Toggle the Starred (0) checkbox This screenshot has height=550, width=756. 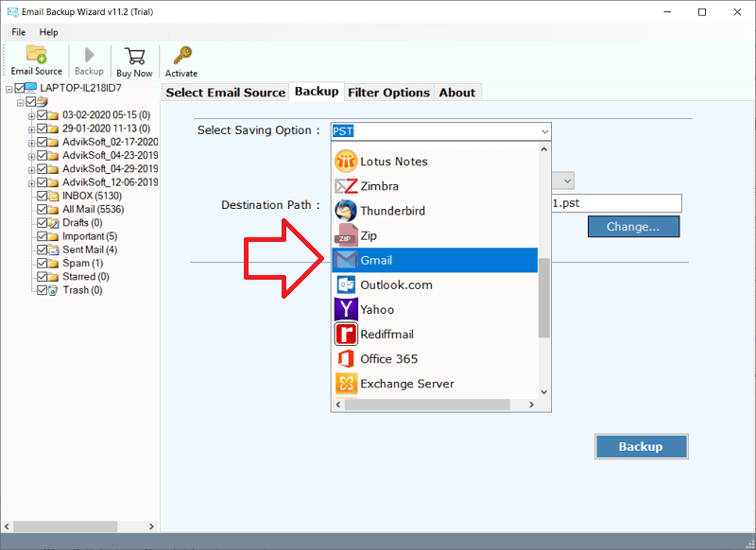(42, 277)
